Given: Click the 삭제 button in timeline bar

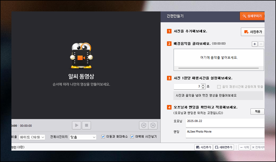Looking at the screenshot, I should (x=244, y=147).
